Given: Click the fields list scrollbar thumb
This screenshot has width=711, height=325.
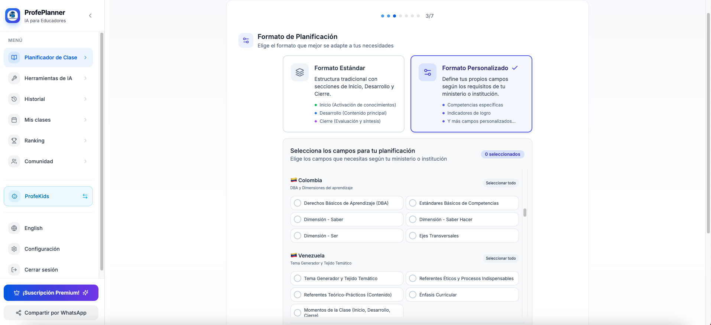Looking at the screenshot, I should pos(525,213).
